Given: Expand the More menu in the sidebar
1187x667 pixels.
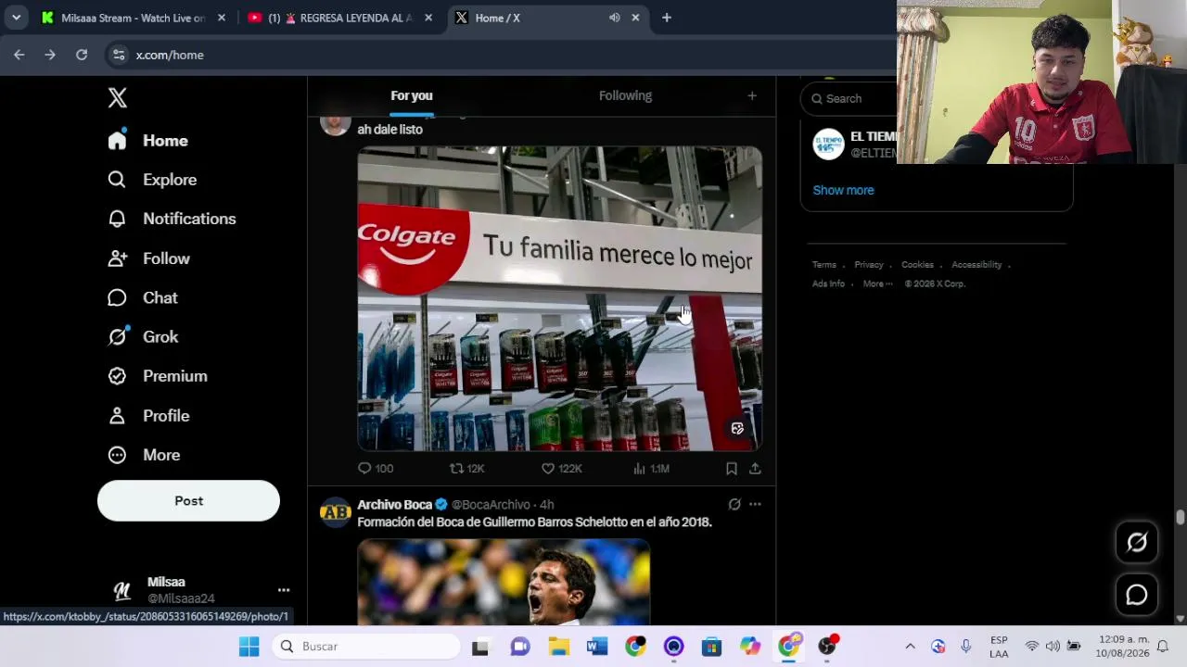Looking at the screenshot, I should 144,455.
